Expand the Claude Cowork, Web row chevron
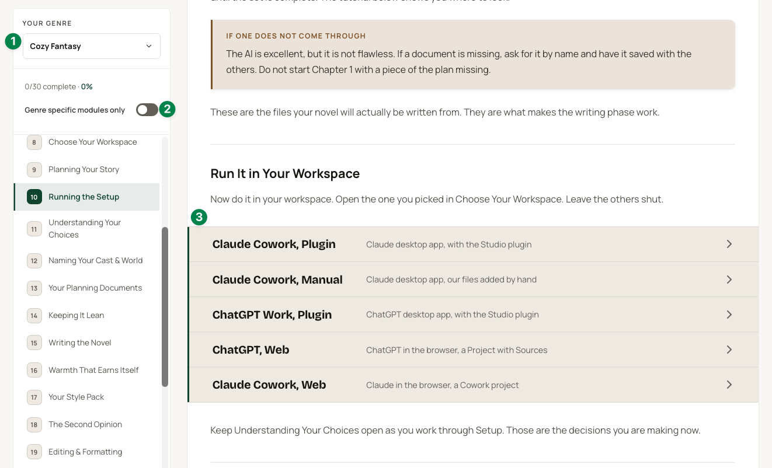Image resolution: width=772 pixels, height=468 pixels. [729, 385]
